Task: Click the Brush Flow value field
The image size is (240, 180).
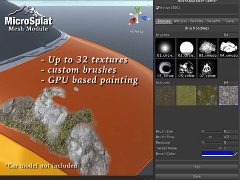Action: click(231, 137)
